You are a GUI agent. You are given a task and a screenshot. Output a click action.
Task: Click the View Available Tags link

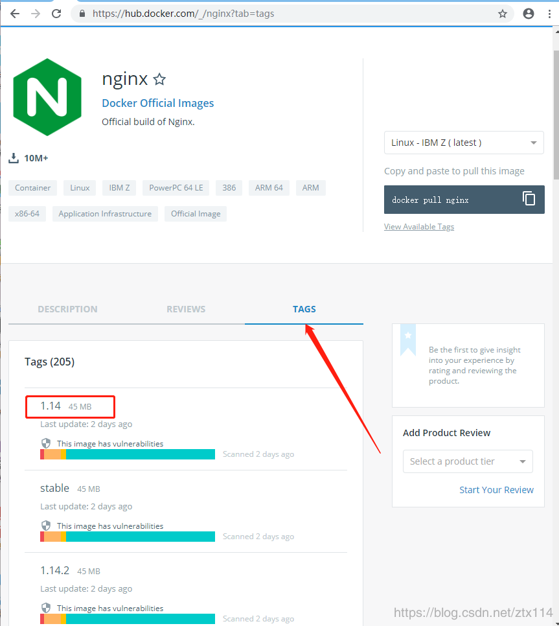point(419,227)
